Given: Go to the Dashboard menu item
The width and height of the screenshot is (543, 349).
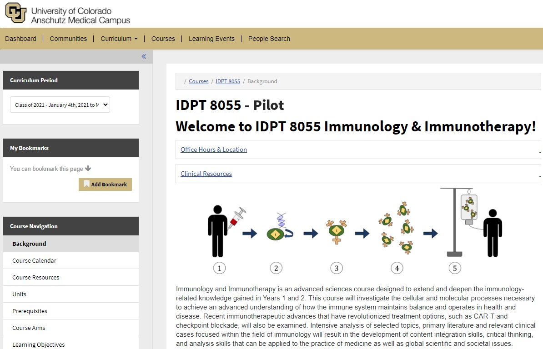Looking at the screenshot, I should [x=20, y=39].
